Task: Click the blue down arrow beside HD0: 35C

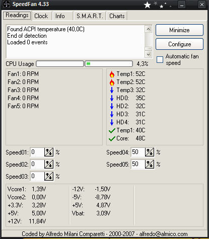Action: coord(112,98)
